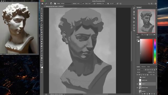Select the Type tool

pos(42,49)
